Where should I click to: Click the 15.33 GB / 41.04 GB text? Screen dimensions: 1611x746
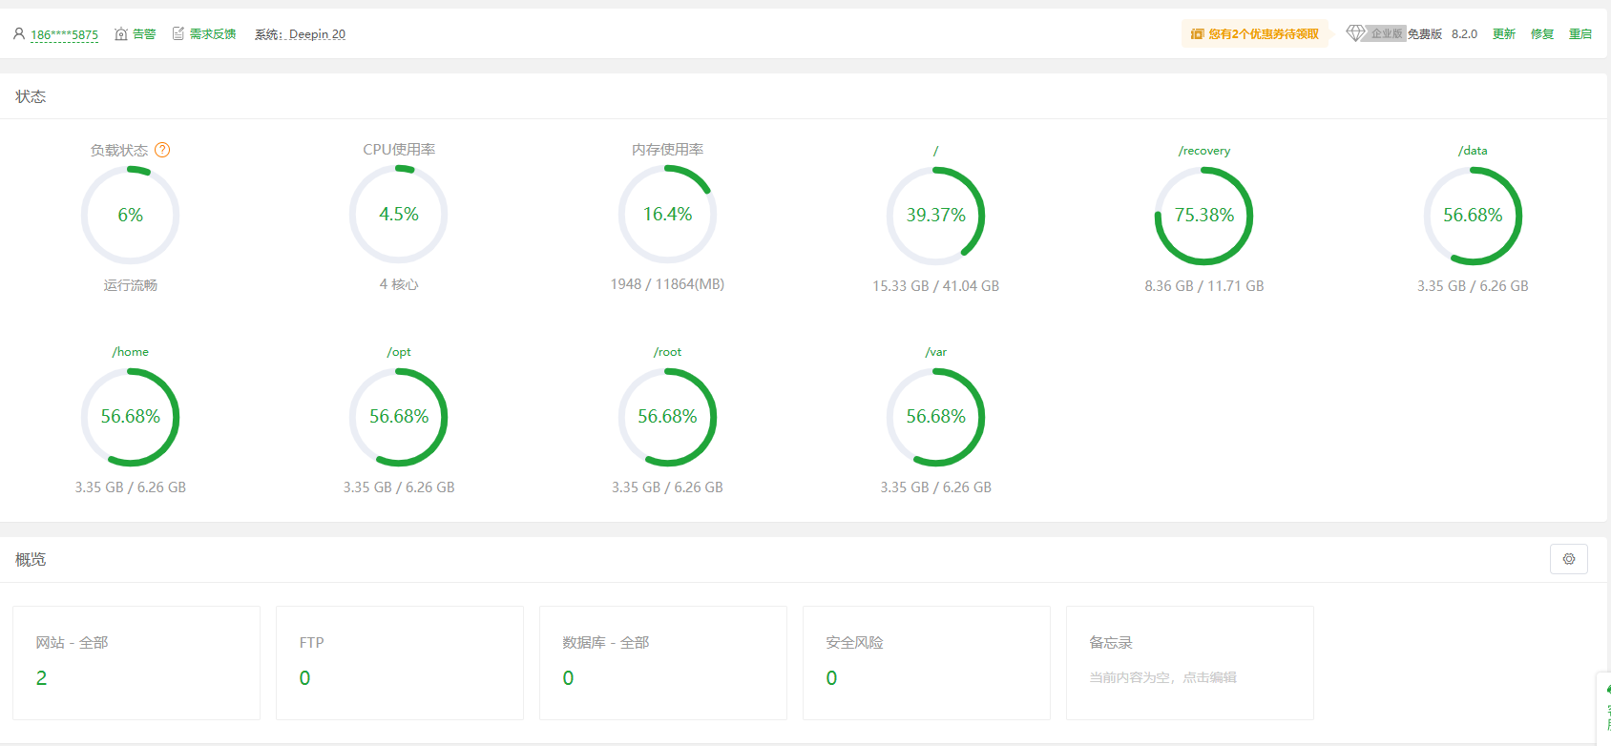click(x=936, y=286)
